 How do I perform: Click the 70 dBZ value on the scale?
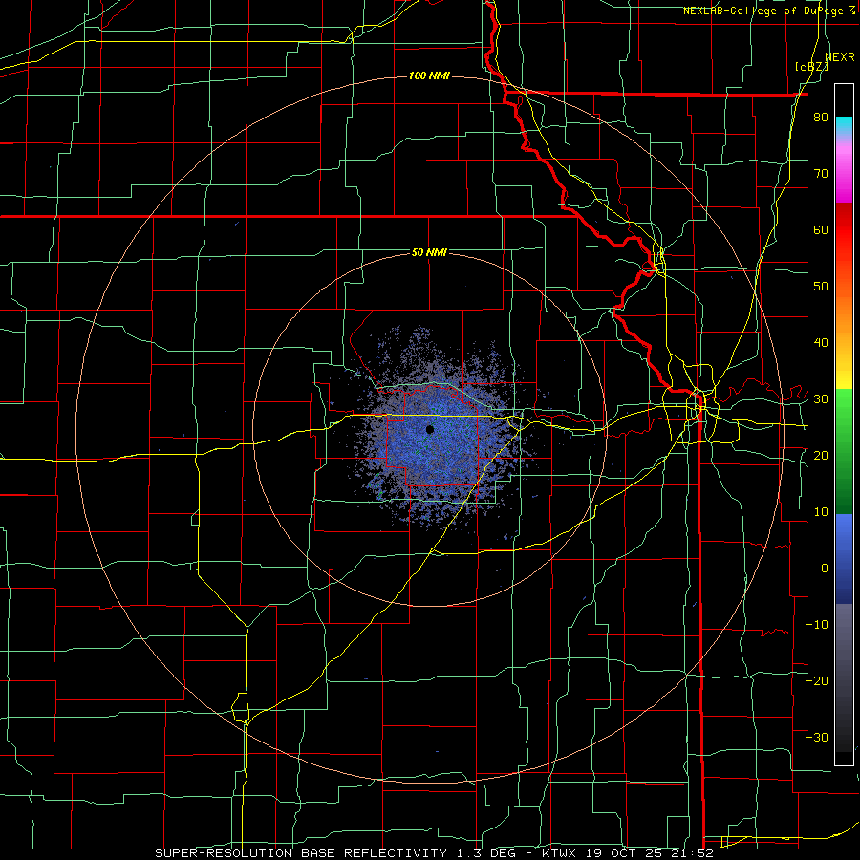pyautogui.click(x=821, y=174)
